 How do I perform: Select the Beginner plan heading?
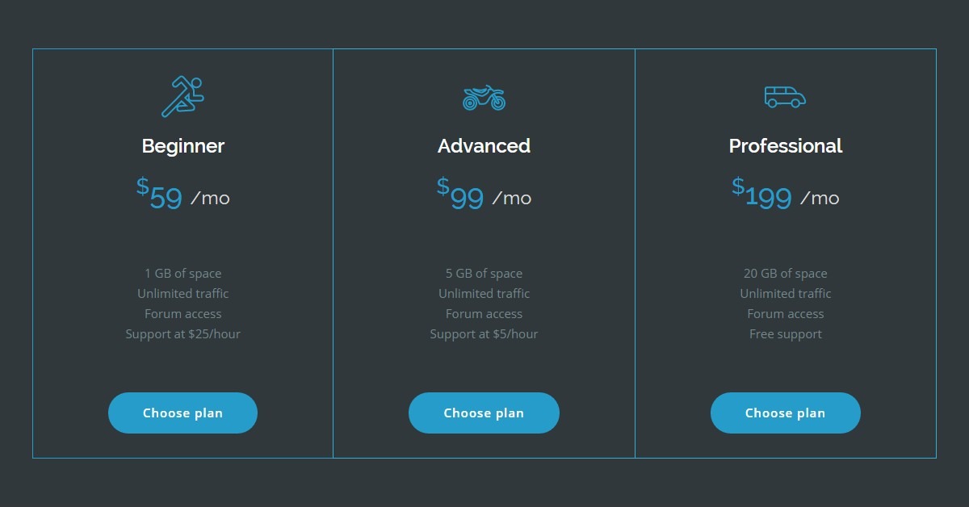tap(183, 146)
